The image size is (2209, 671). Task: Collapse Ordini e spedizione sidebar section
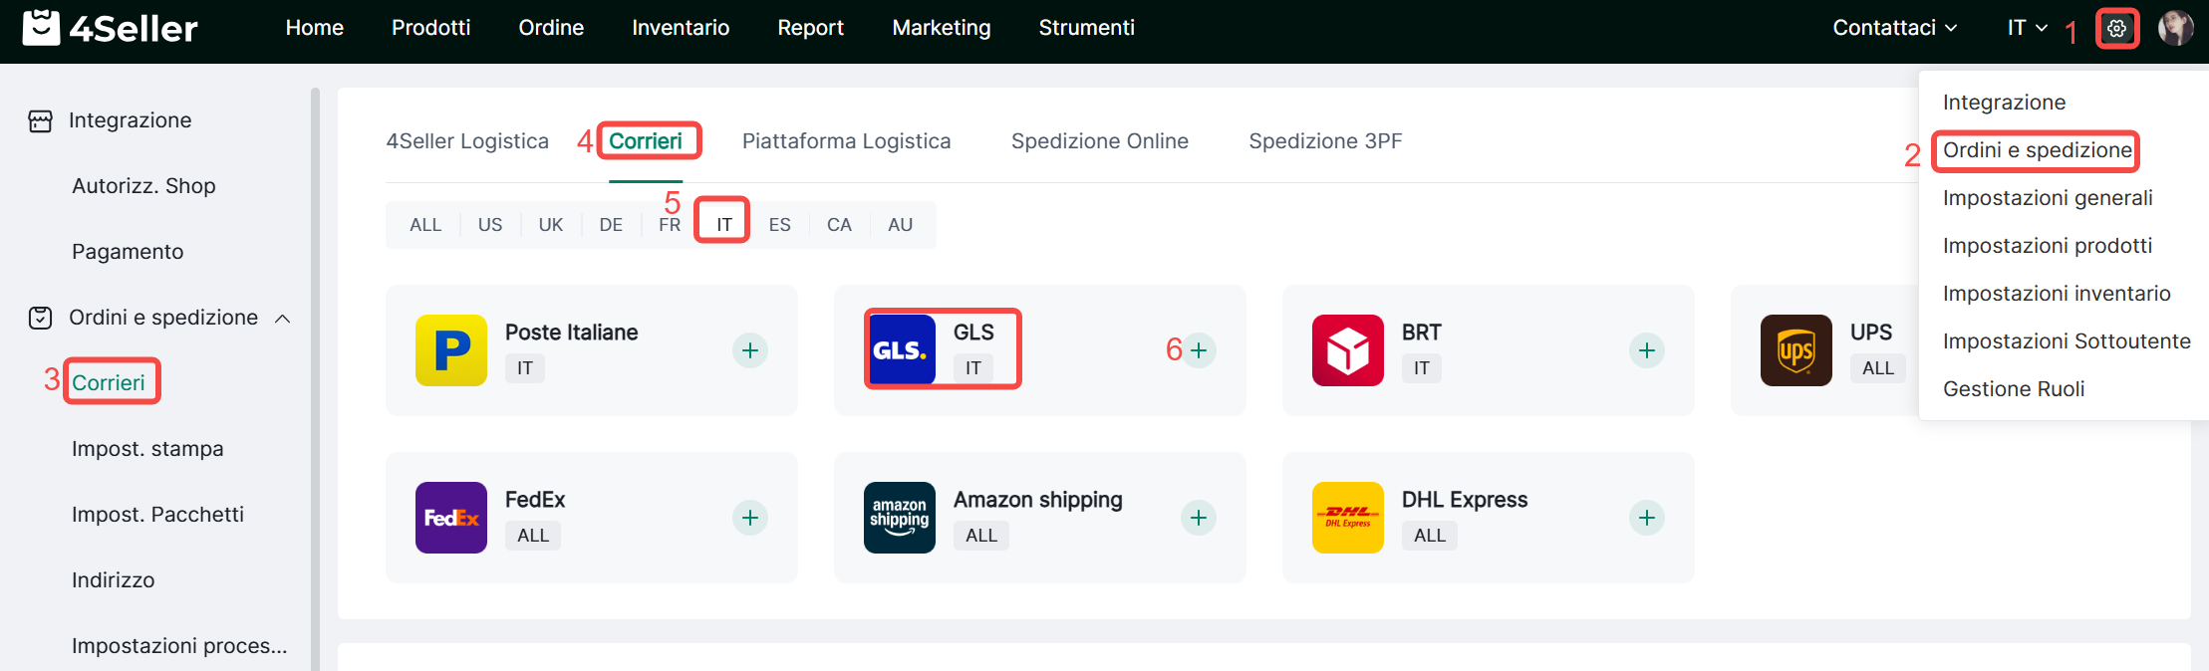pyautogui.click(x=283, y=319)
